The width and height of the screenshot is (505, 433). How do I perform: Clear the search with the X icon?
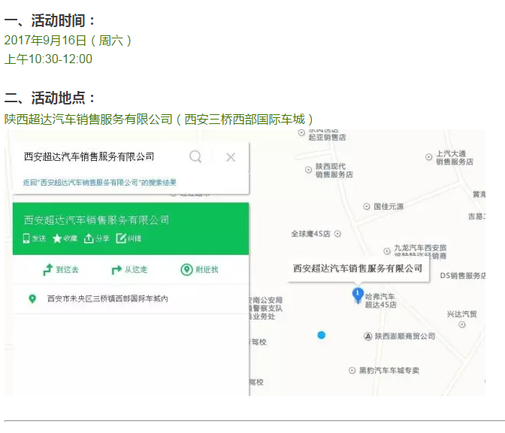click(231, 157)
